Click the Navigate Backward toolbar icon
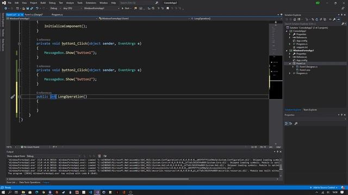The width and height of the screenshot is (348, 195). [5, 9]
